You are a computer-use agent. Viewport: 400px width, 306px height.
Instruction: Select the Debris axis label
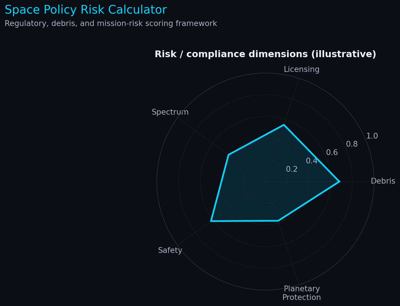383,181
